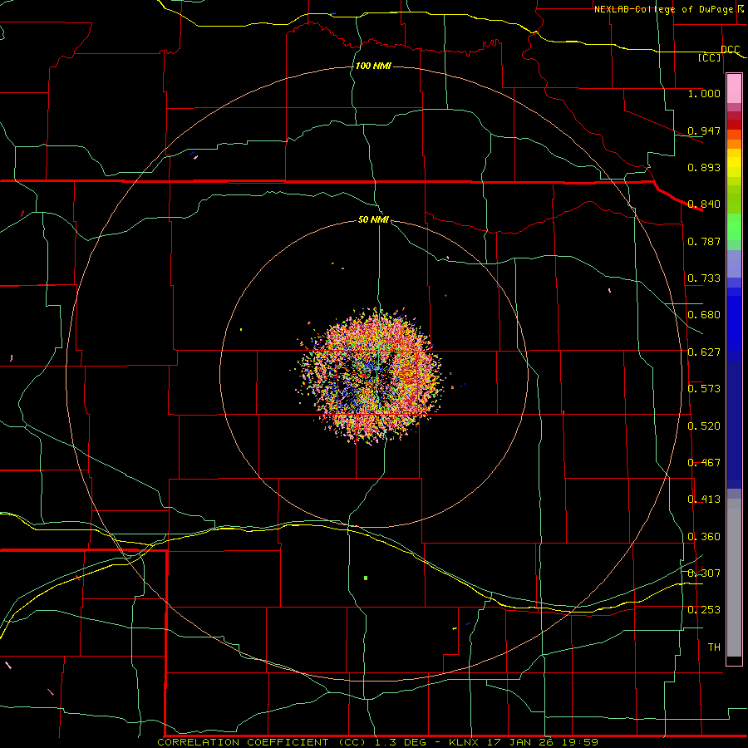The height and width of the screenshot is (748, 748).
Task: Click the 100 NMI range ring label
Action: (x=373, y=66)
